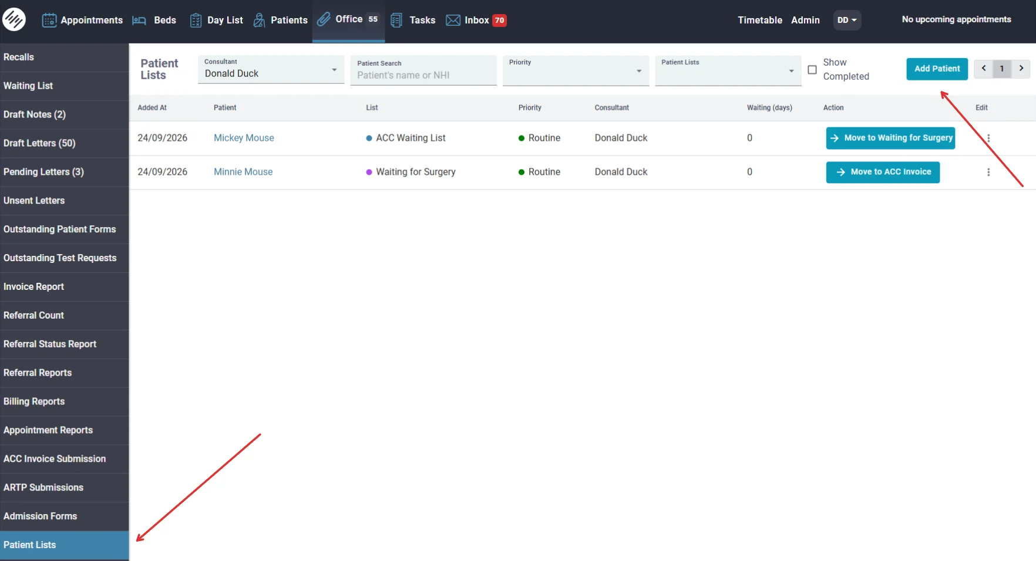Screen dimensions: 1036x561
Task: Open ACC Invoice Submission in sidebar
Action: [65, 459]
